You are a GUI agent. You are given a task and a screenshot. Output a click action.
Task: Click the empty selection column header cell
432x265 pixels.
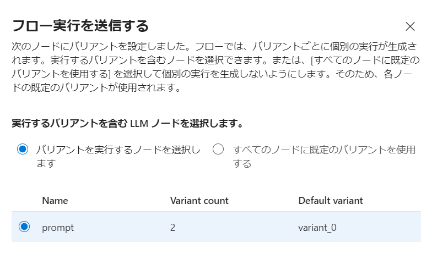click(x=24, y=201)
